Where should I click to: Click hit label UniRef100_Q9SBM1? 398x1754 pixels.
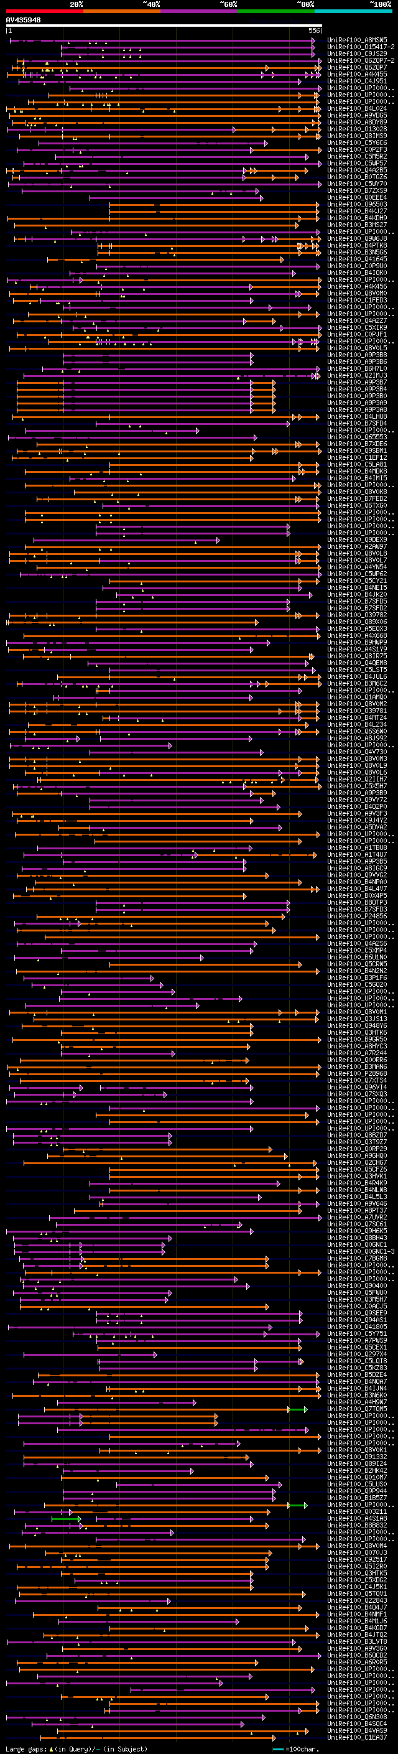pyautogui.click(x=357, y=450)
